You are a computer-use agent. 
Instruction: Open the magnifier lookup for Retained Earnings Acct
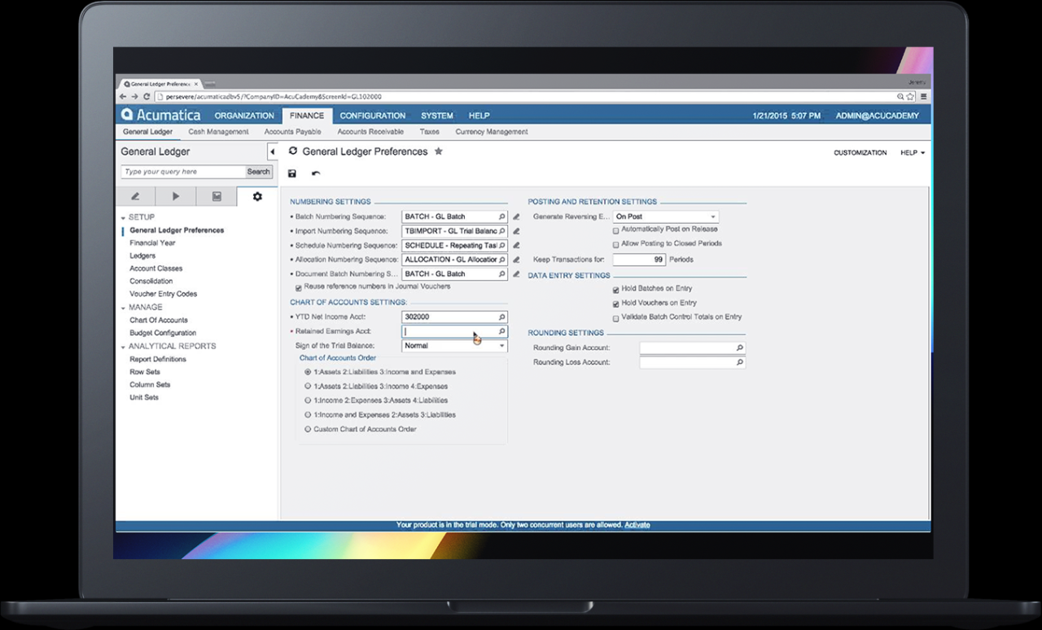coord(502,330)
